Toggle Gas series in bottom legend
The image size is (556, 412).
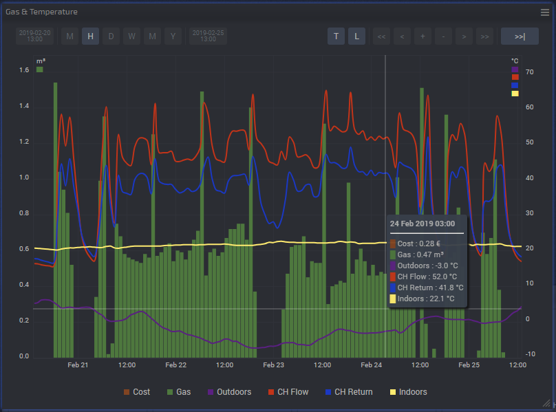click(x=179, y=392)
